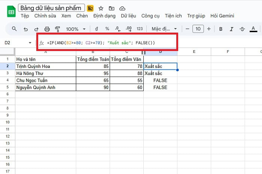Open the Dữ liệu menu
The height and width of the screenshot is (174, 262).
pos(128,16)
